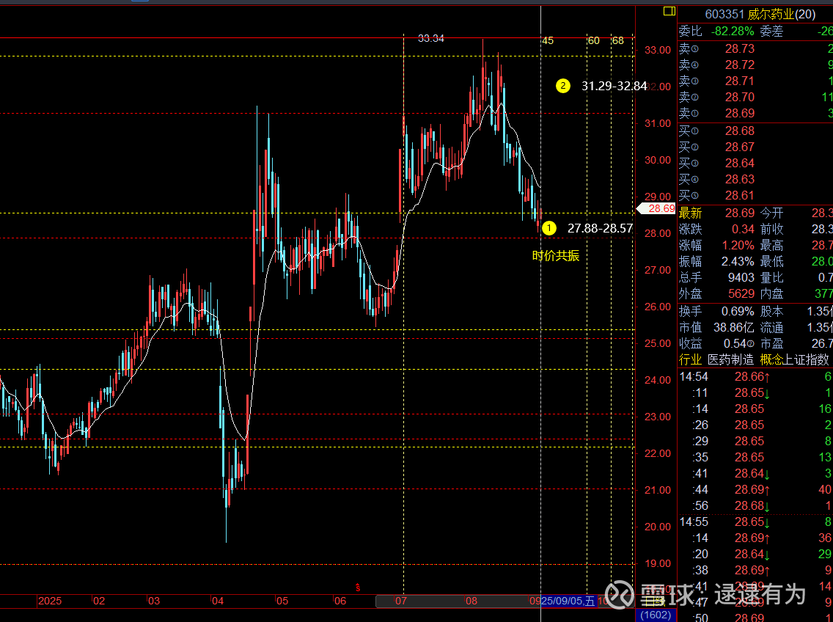Image resolution: width=833 pixels, height=622 pixels.
Task: Click the 振幅 value 2.43%
Action: click(738, 262)
